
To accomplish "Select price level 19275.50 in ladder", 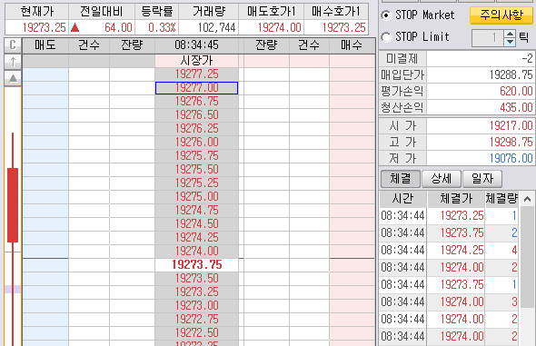I will tap(196, 170).
